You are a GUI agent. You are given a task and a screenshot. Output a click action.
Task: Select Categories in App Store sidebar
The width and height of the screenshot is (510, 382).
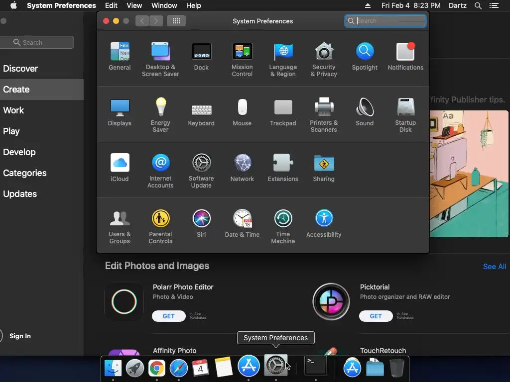click(x=42, y=173)
